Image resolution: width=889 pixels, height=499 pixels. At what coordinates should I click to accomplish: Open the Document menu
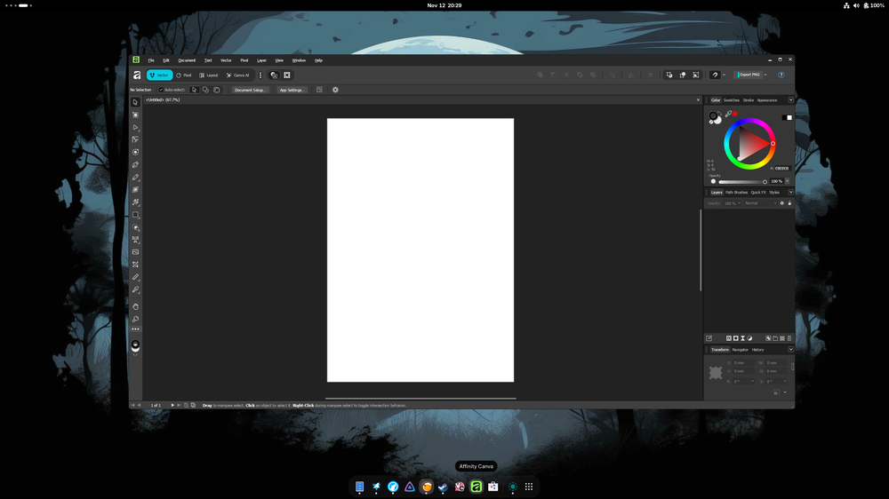tap(187, 60)
